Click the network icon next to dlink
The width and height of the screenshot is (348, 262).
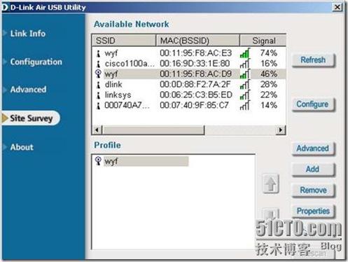pos(99,85)
